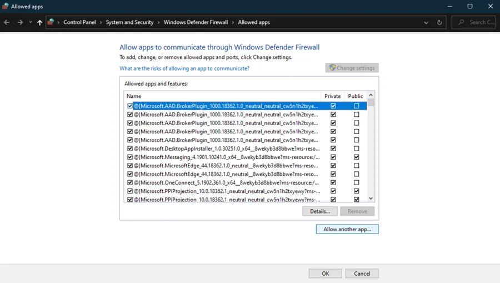Click the firewall icon in title bar
This screenshot has height=283, width=500.
(5, 6)
